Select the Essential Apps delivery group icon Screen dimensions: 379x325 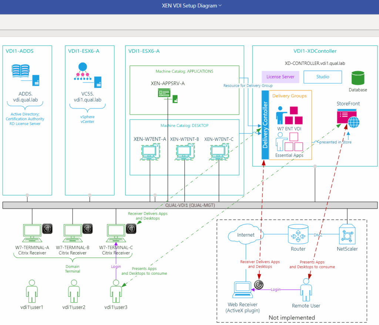[x=289, y=142]
